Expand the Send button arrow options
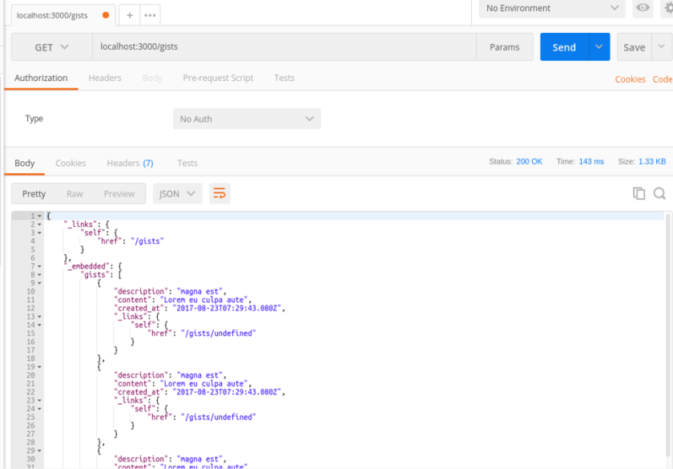 (x=598, y=47)
